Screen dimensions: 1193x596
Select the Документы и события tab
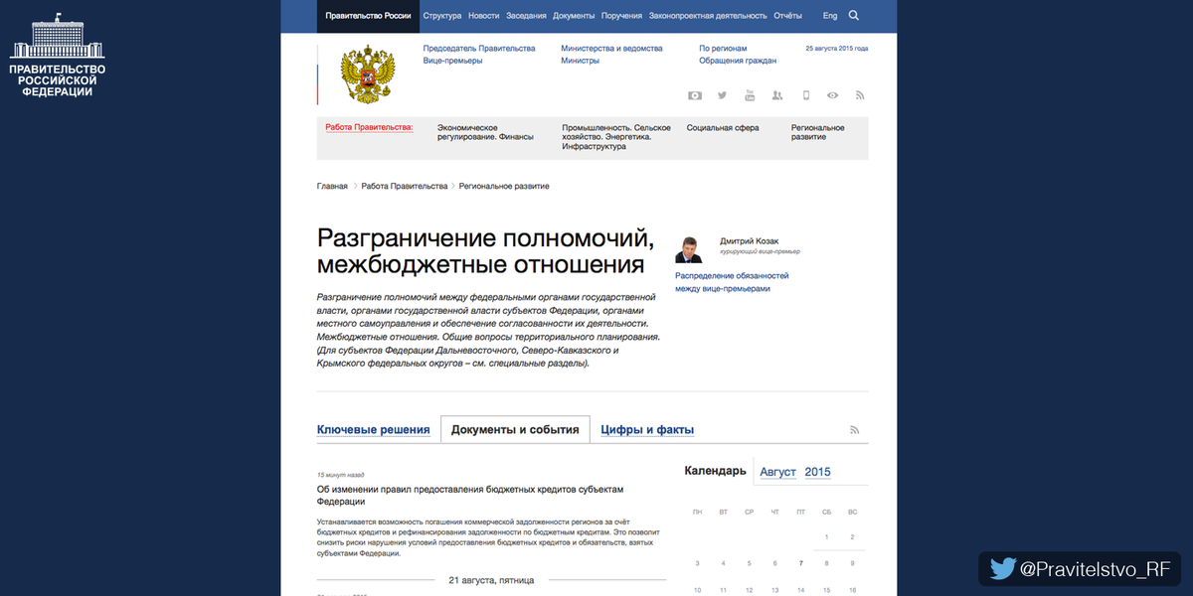pos(515,430)
